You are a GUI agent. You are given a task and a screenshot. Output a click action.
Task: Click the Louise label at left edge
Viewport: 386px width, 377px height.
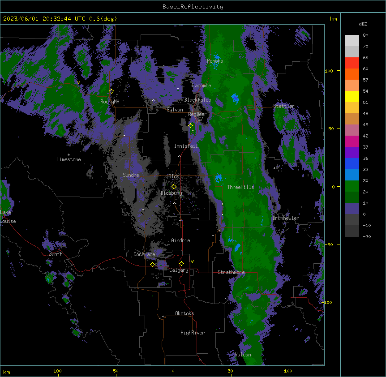pyautogui.click(x=8, y=221)
